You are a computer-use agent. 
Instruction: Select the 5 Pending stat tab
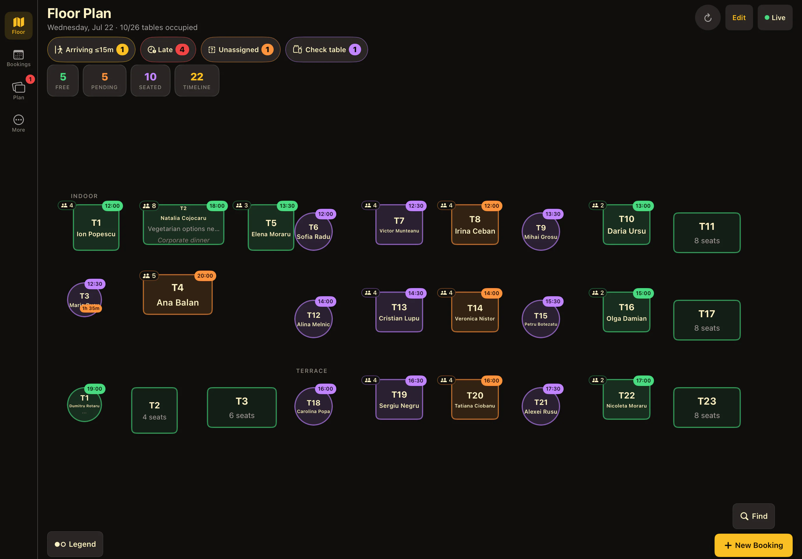coord(104,81)
